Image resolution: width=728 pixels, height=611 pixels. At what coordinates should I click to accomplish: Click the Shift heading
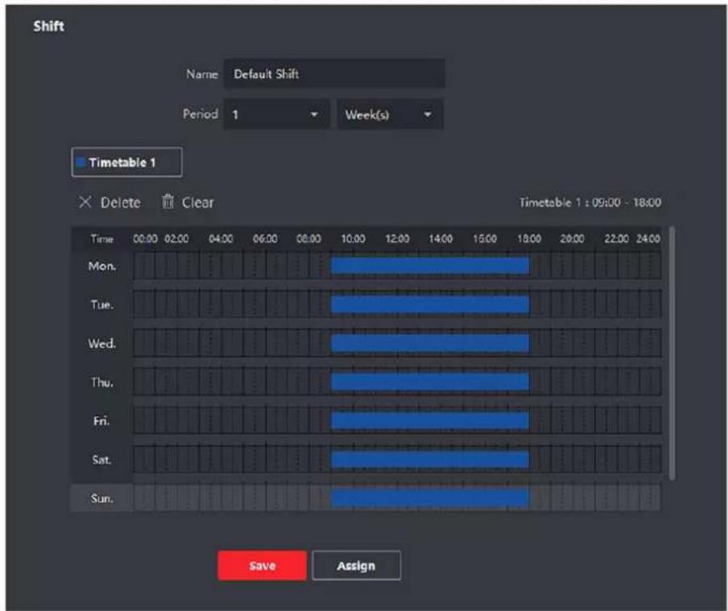49,26
